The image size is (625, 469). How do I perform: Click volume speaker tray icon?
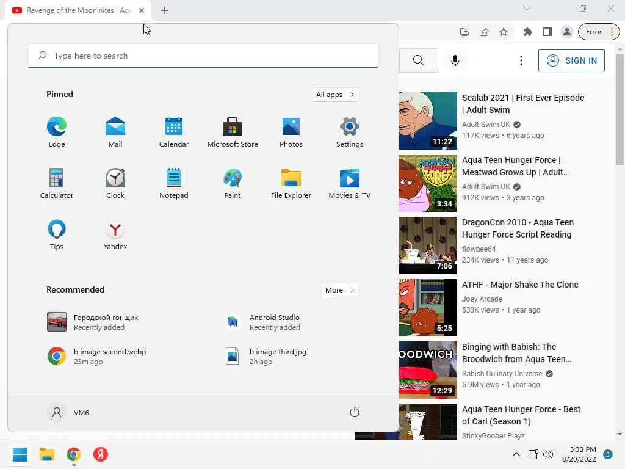(548, 454)
